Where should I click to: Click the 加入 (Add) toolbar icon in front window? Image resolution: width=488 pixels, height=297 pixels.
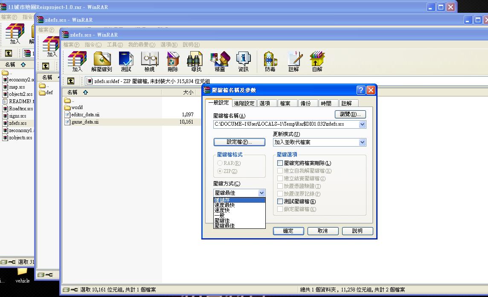click(x=77, y=62)
